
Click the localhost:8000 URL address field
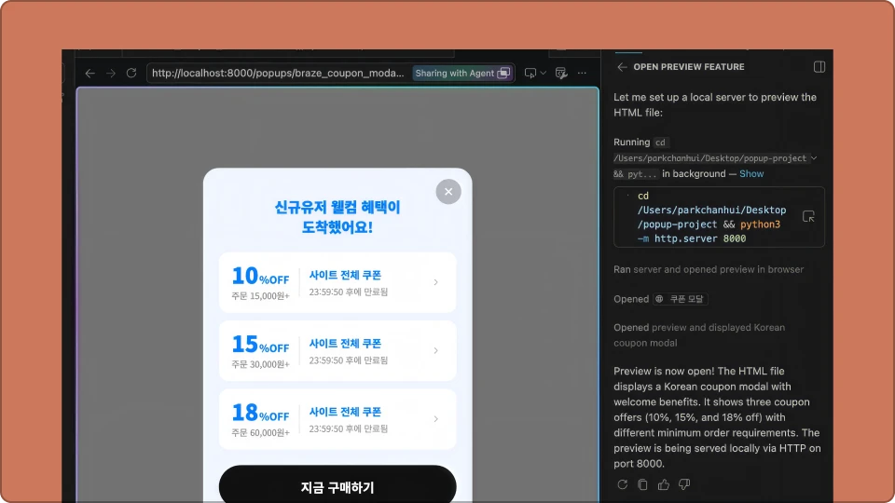point(278,73)
